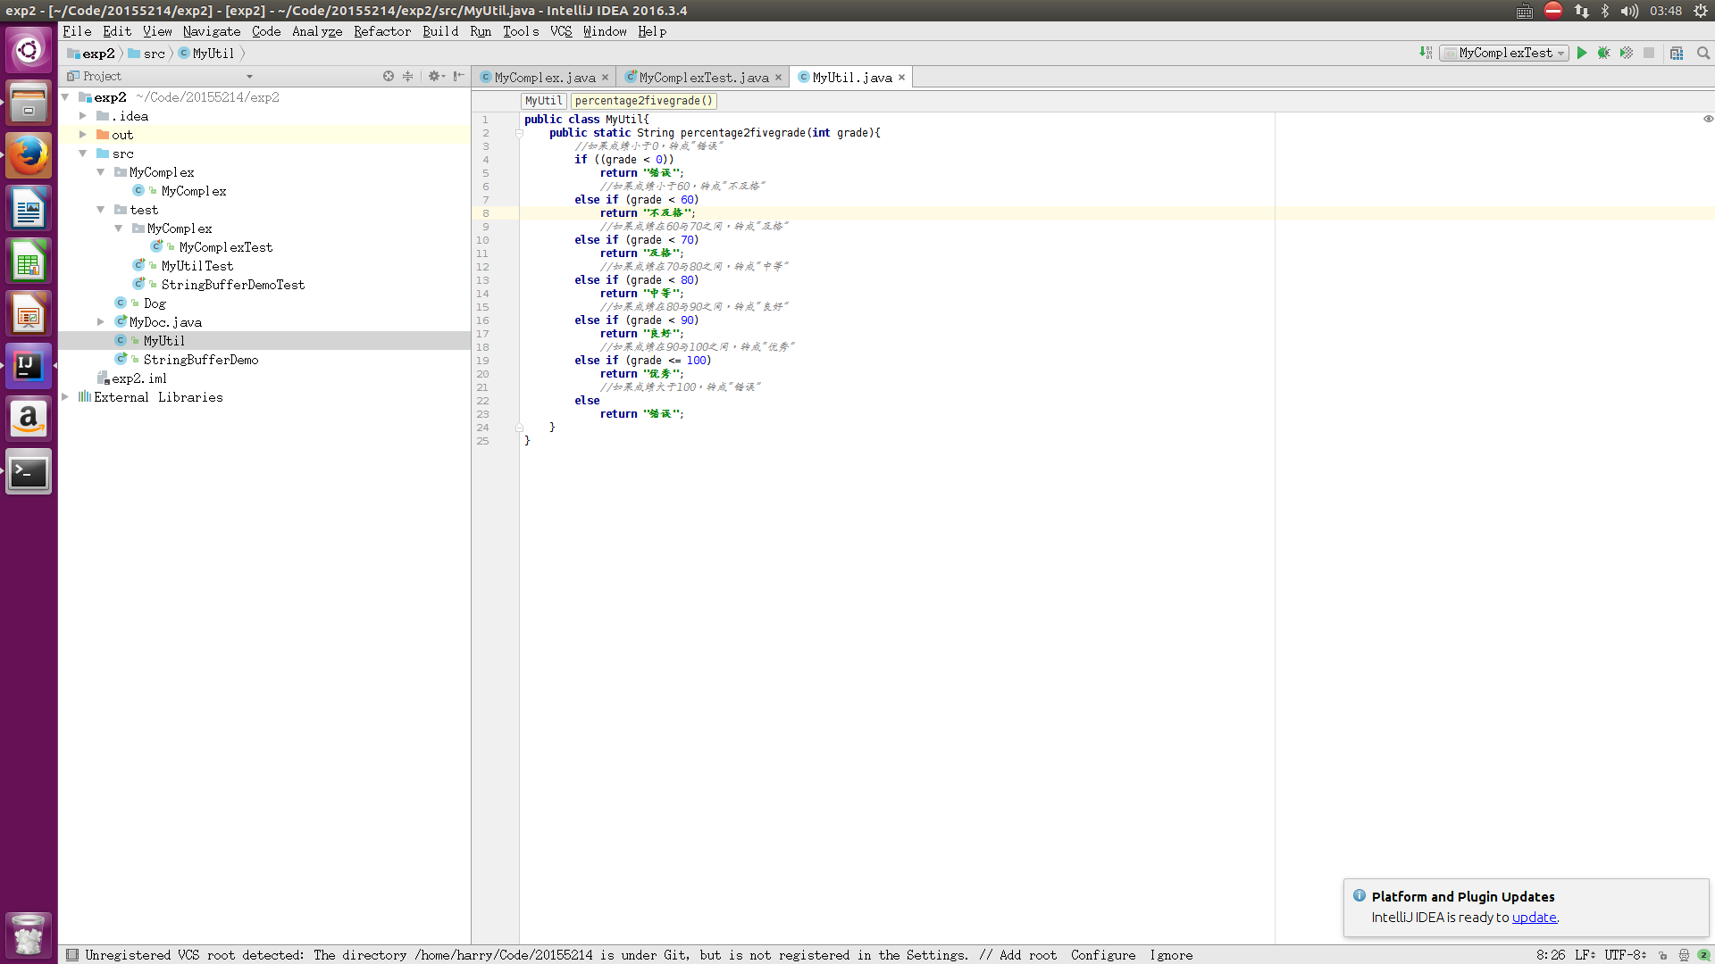1715x964 pixels.
Task: Open system volume indicator
Action: 1629,11
